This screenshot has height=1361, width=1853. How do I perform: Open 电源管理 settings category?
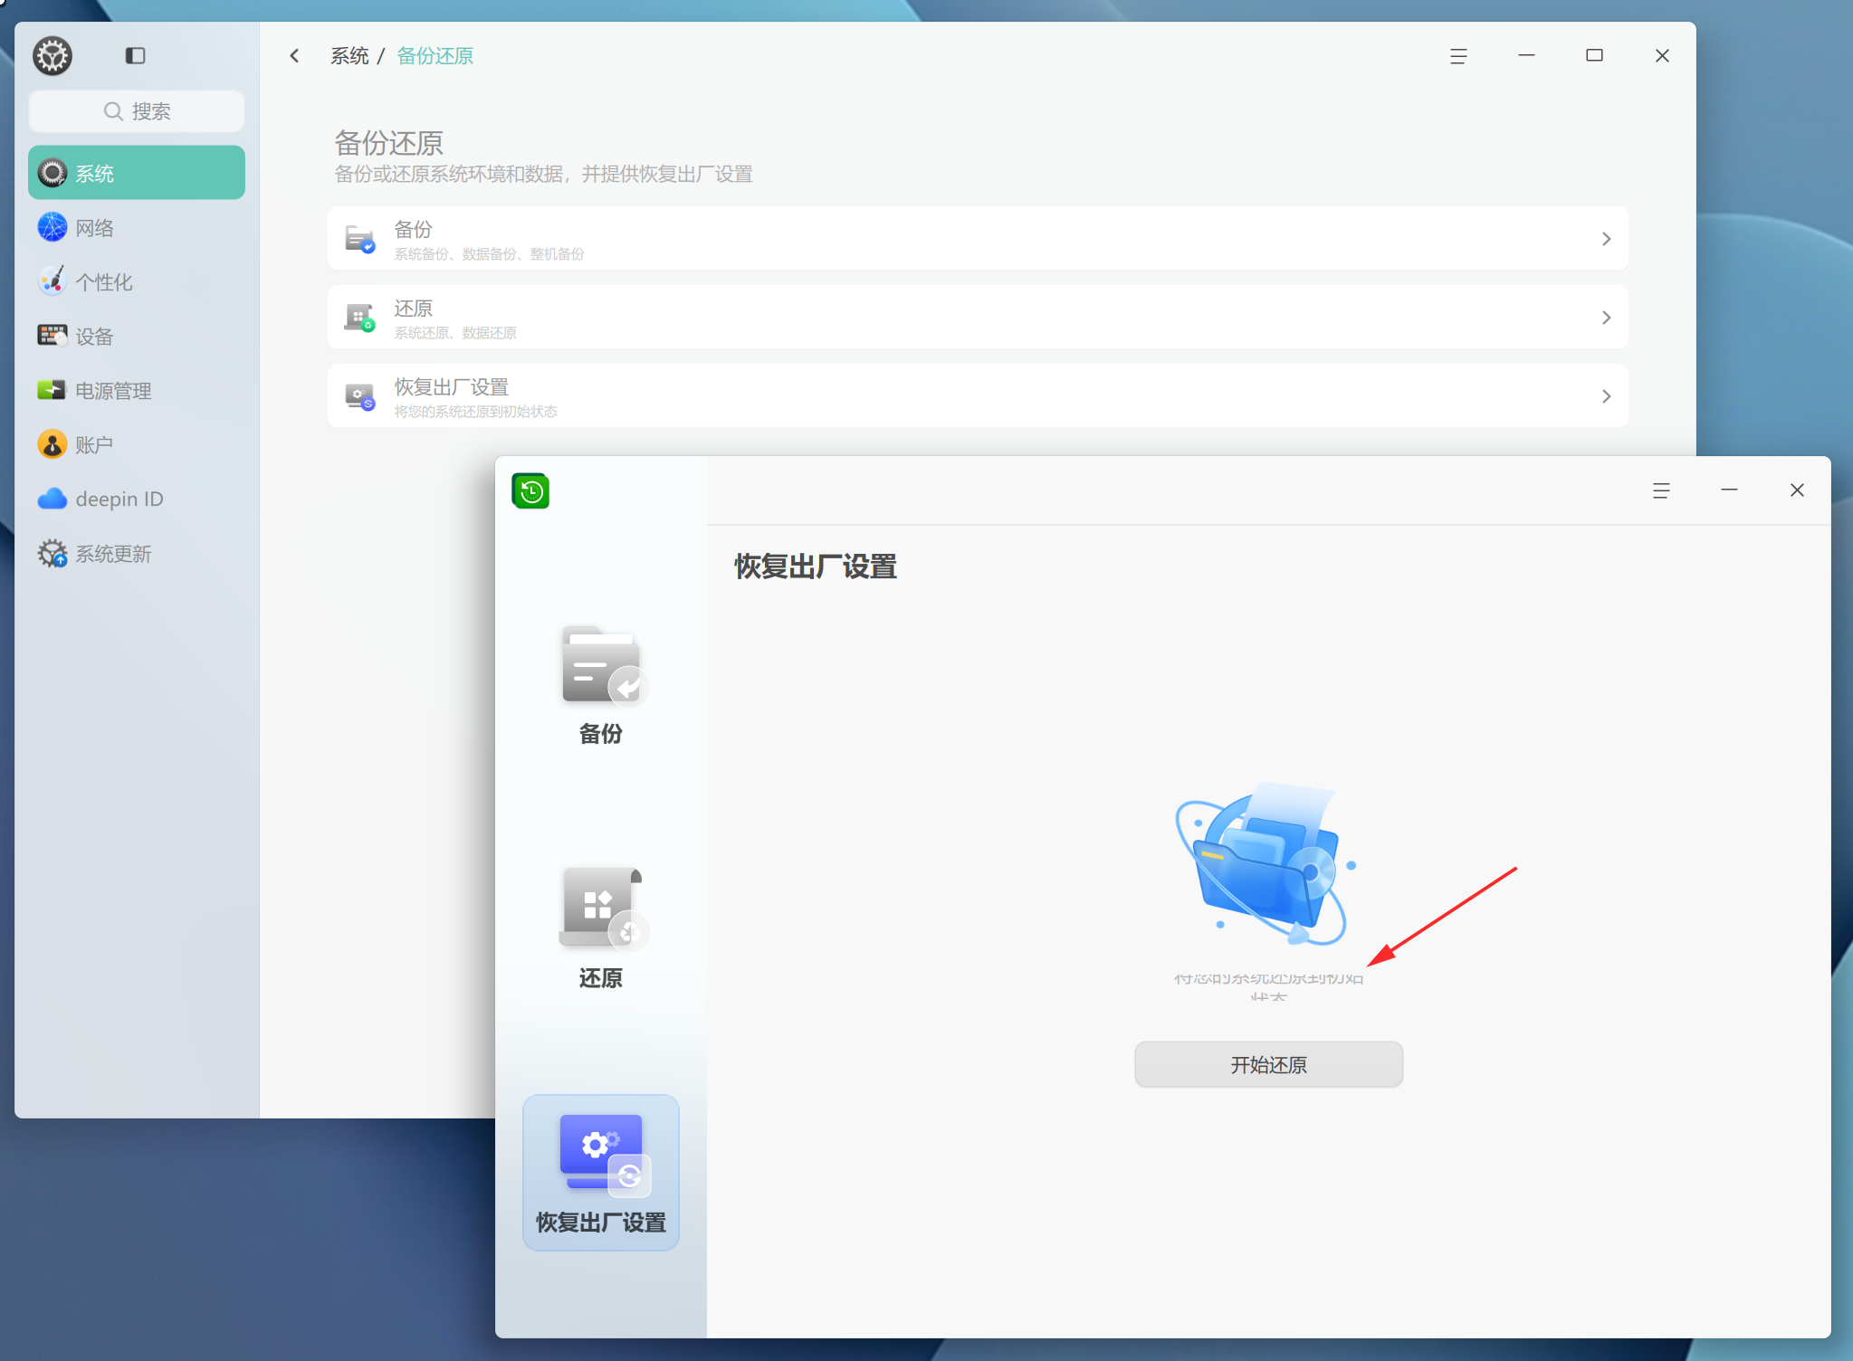pyautogui.click(x=137, y=390)
